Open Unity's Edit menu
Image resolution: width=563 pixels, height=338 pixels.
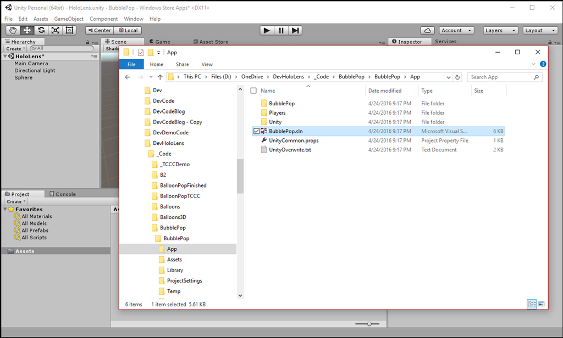click(x=23, y=19)
